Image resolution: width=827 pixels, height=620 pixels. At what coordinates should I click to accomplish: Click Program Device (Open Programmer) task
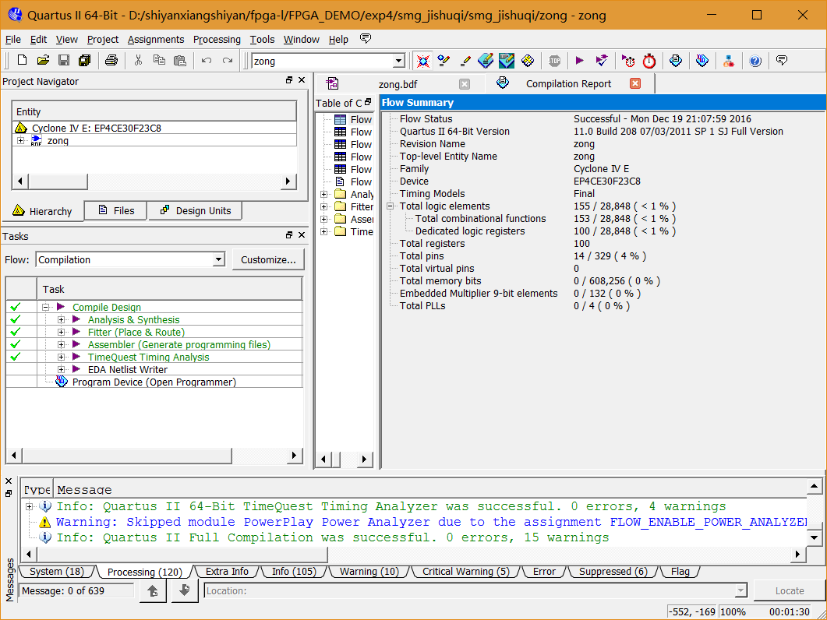coord(154,382)
